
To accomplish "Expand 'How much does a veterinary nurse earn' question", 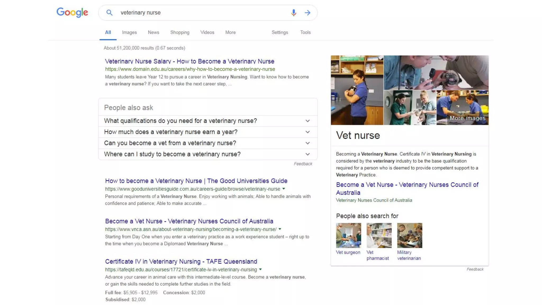I will click(x=208, y=132).
